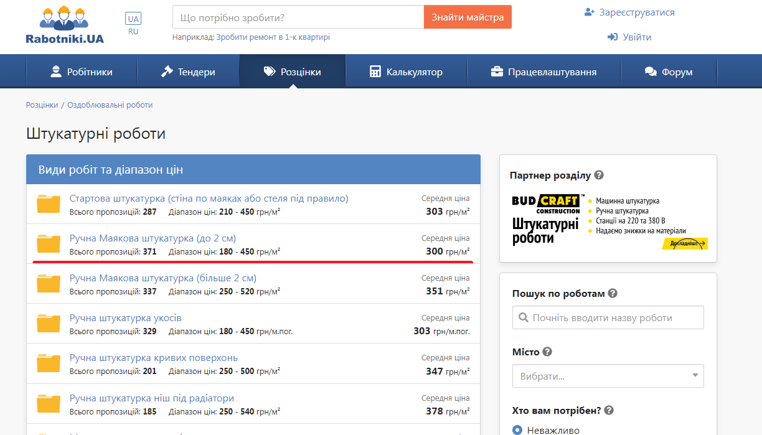Open the 'Зареєструватися' link
Viewport: 762px width, 435px height.
coord(637,12)
